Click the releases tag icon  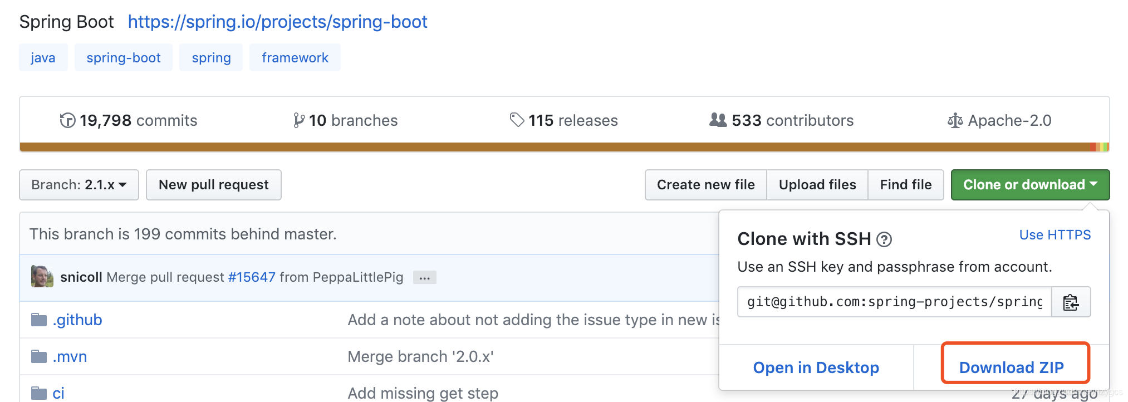click(517, 120)
